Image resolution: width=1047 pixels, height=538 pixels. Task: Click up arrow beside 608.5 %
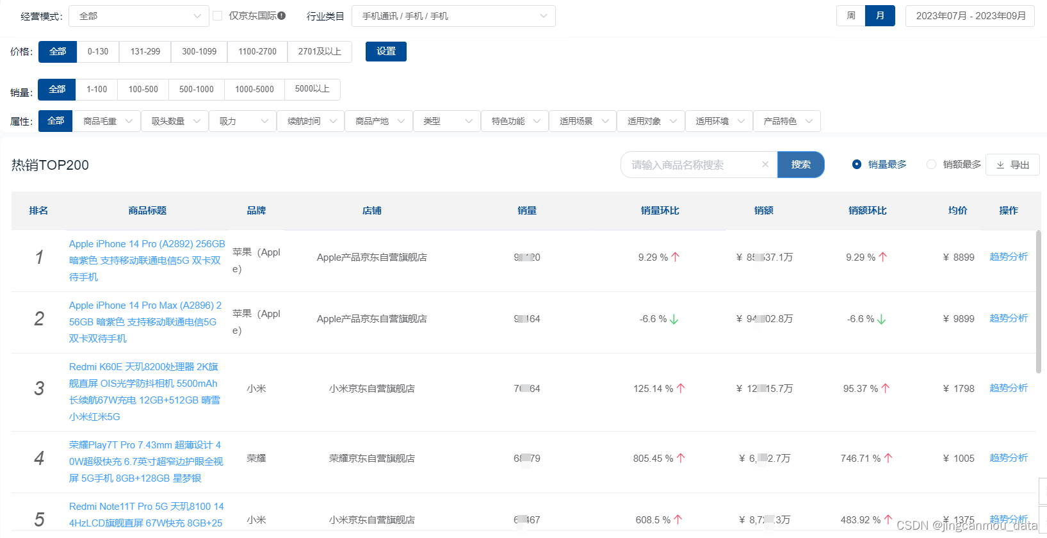click(x=678, y=519)
